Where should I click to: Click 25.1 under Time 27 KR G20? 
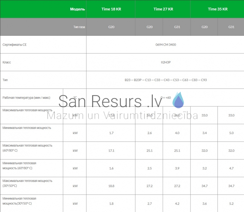click(149, 151)
